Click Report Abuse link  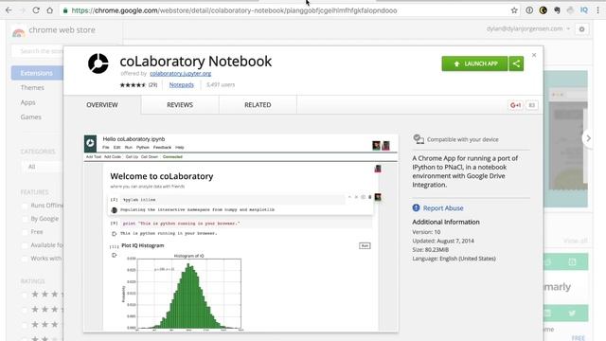pos(443,208)
